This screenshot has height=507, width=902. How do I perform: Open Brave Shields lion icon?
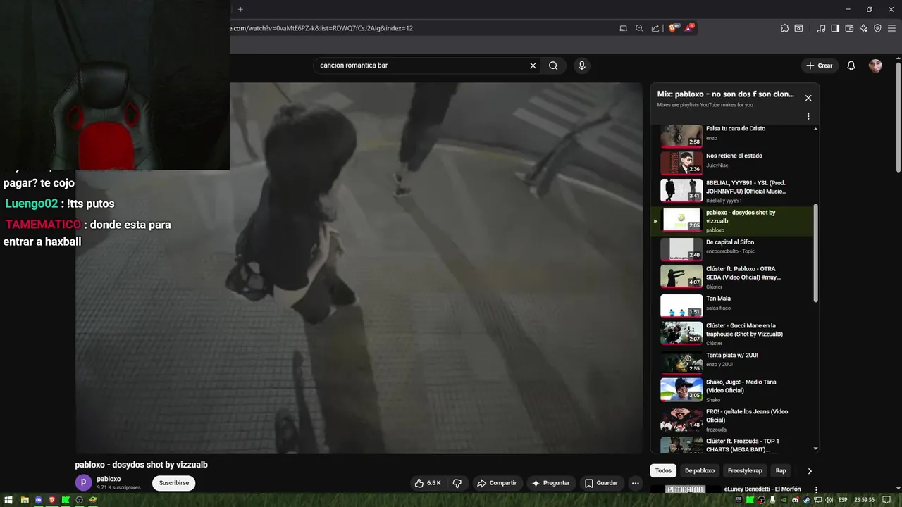[672, 28]
